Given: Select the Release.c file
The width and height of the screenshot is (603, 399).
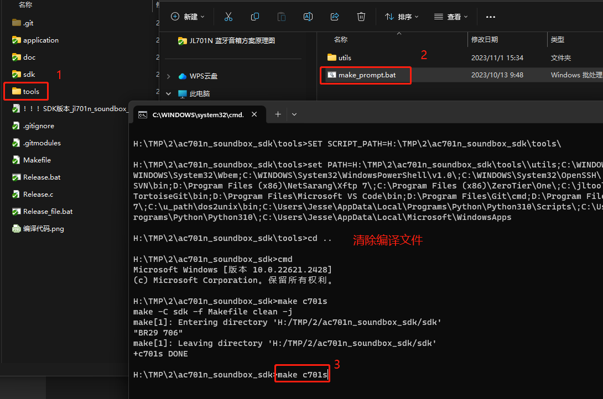Looking at the screenshot, I should (33, 195).
